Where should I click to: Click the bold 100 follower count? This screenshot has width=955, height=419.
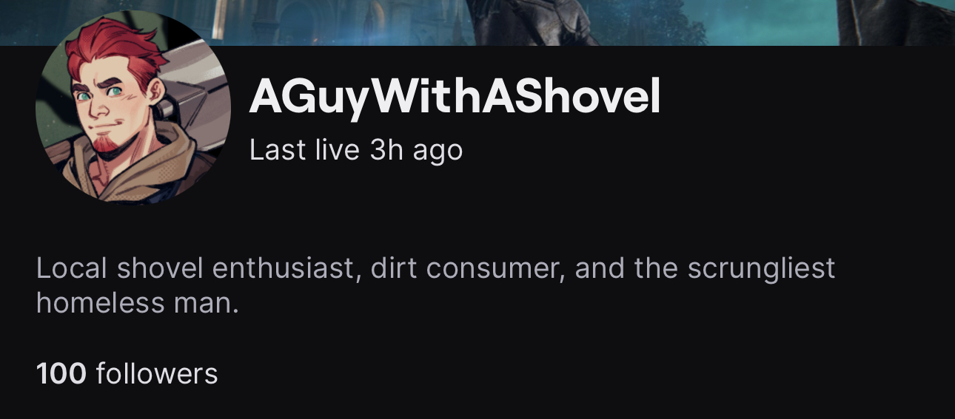(x=61, y=373)
